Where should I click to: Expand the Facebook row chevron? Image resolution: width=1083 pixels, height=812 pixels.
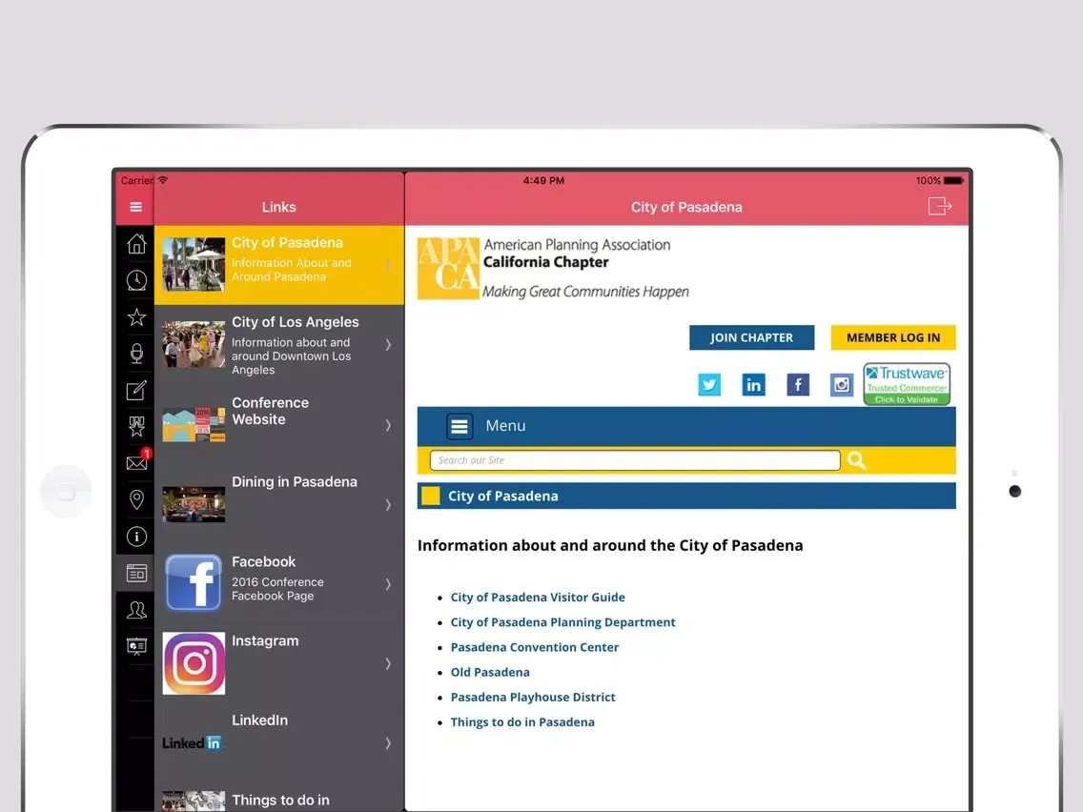388,584
